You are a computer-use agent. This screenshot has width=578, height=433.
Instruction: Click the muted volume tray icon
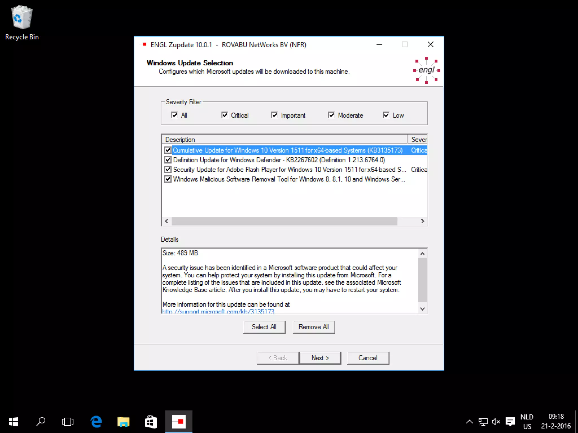[496, 422]
